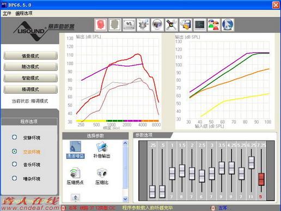Viewport: 281px width, 211px height.
Task: Click the gear robot toolbar icon
Action: click(x=143, y=25)
